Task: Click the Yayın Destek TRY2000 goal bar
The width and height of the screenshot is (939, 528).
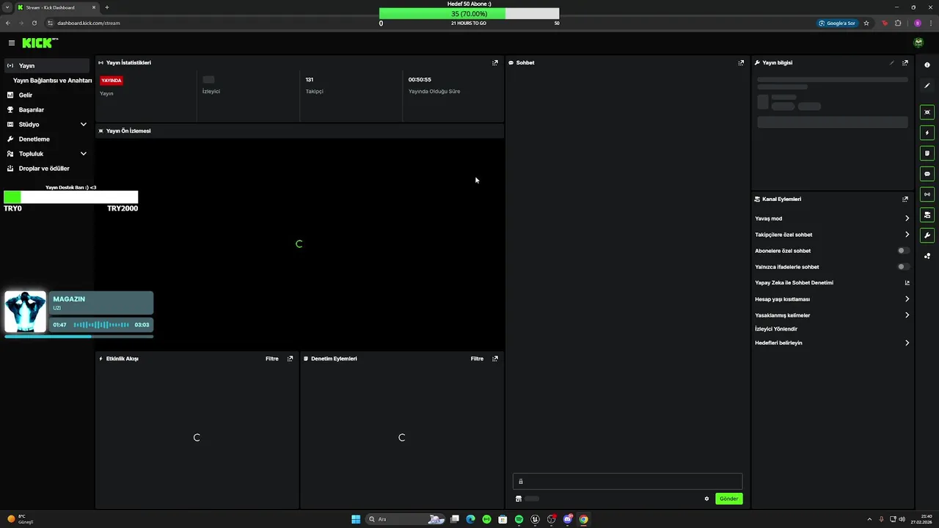Action: coord(71,197)
